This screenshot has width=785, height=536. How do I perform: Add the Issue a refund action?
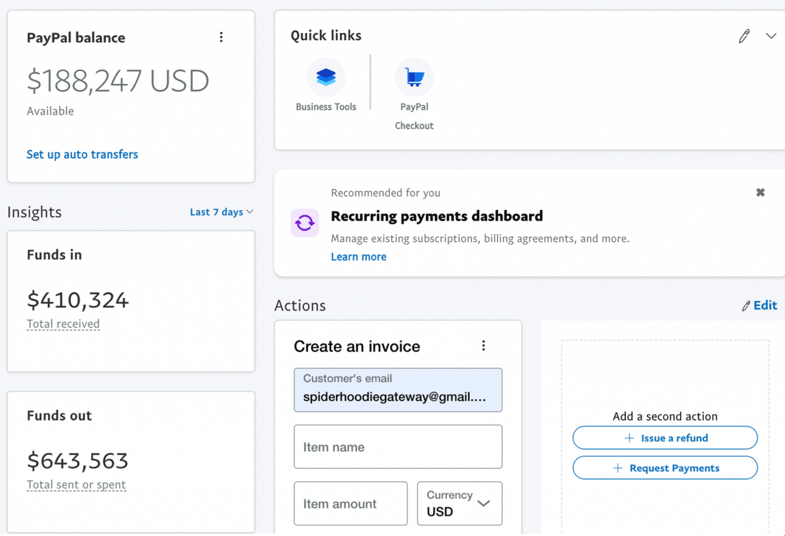point(665,438)
